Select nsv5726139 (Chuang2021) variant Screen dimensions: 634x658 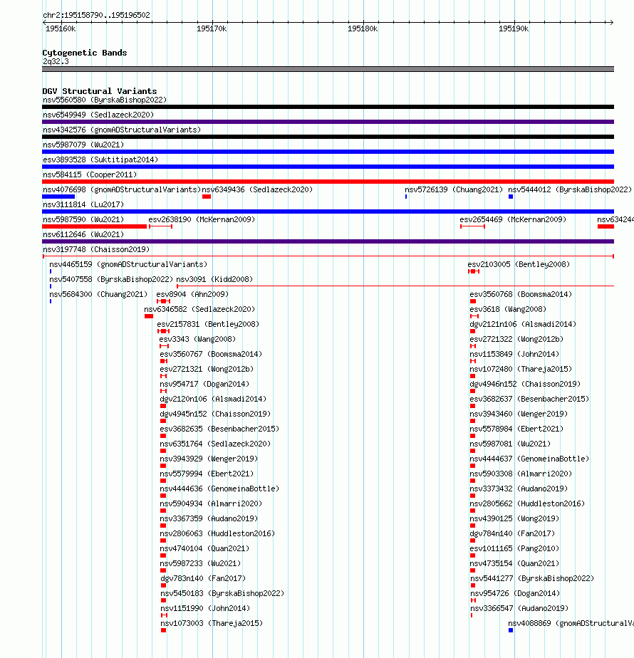coord(454,189)
